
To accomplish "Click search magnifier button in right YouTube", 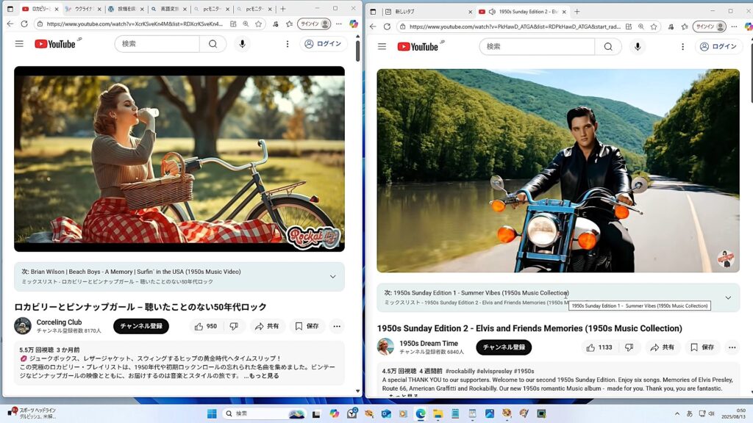I will click(608, 46).
